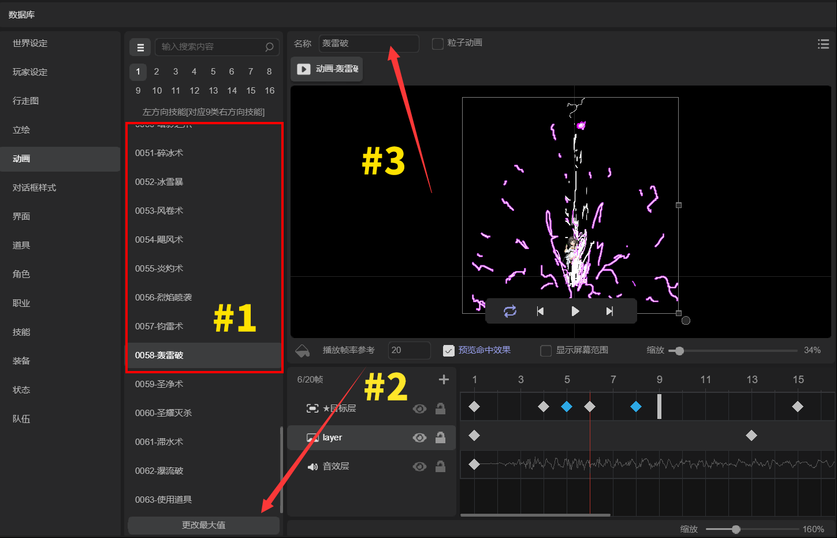The height and width of the screenshot is (538, 837).
Task: Click the play icon on 动画-轰雷破 tab
Action: pos(303,69)
